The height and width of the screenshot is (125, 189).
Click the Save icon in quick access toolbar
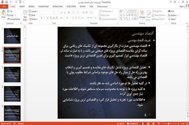coord(7,2)
